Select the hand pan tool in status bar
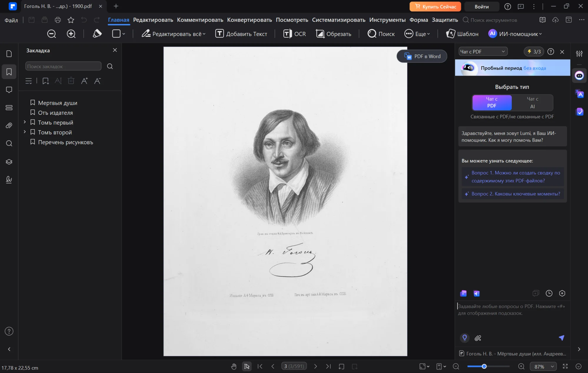The image size is (588, 373). tap(234, 366)
